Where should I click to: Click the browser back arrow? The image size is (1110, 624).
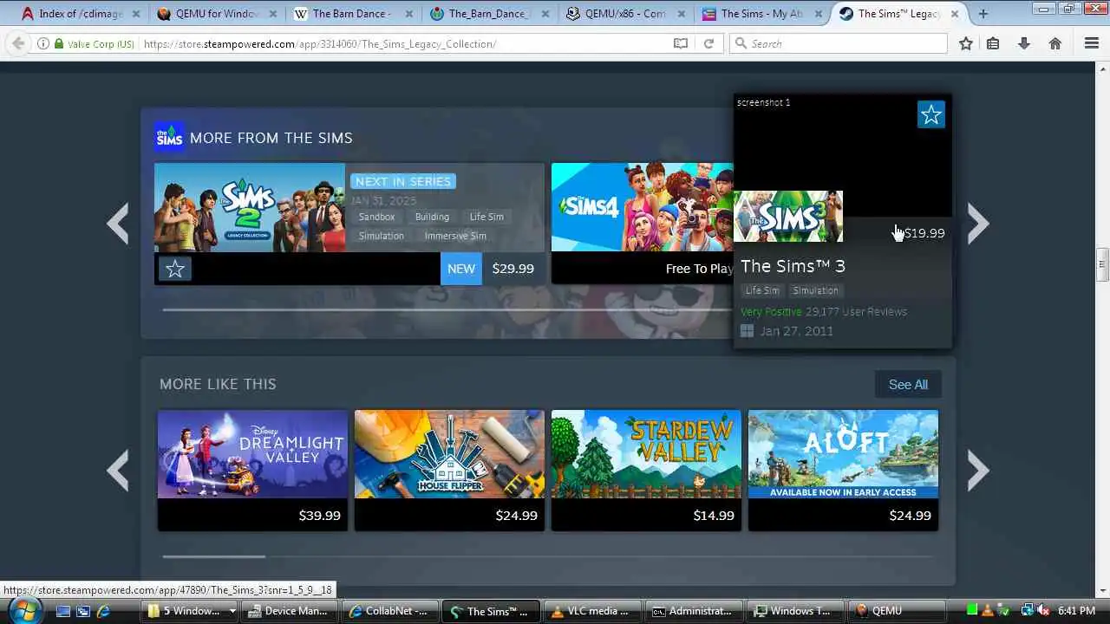click(x=18, y=43)
